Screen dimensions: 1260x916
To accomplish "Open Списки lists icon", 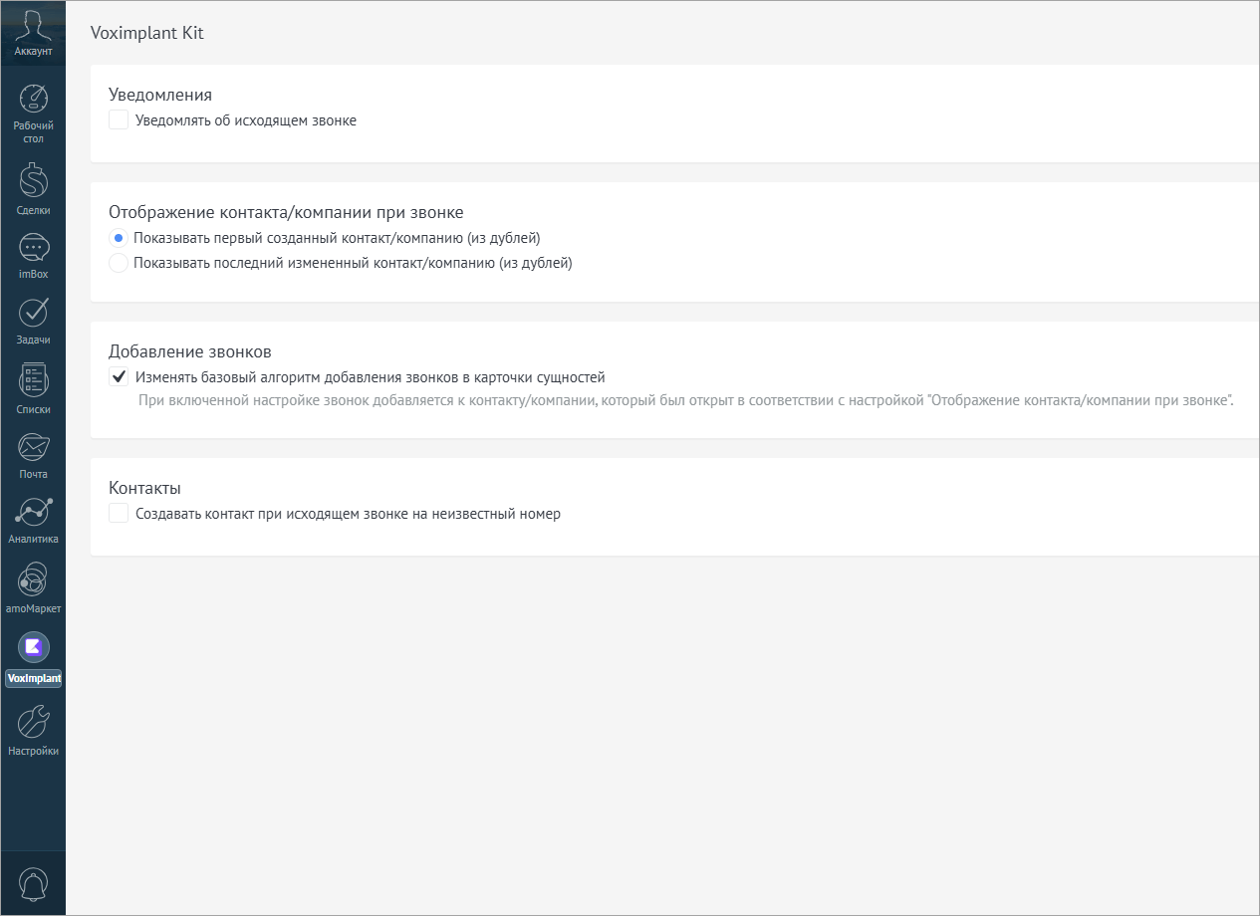I will (34, 380).
